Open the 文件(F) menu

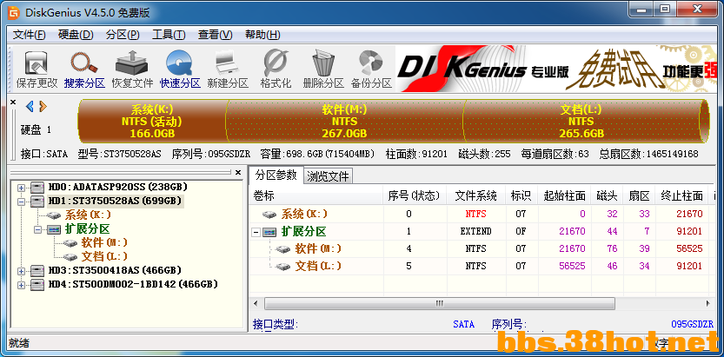coord(29,35)
